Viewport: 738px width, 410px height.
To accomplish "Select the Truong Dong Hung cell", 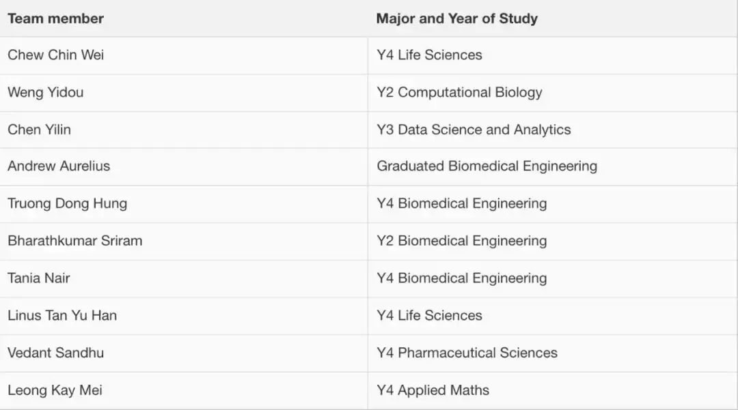I will [x=67, y=203].
